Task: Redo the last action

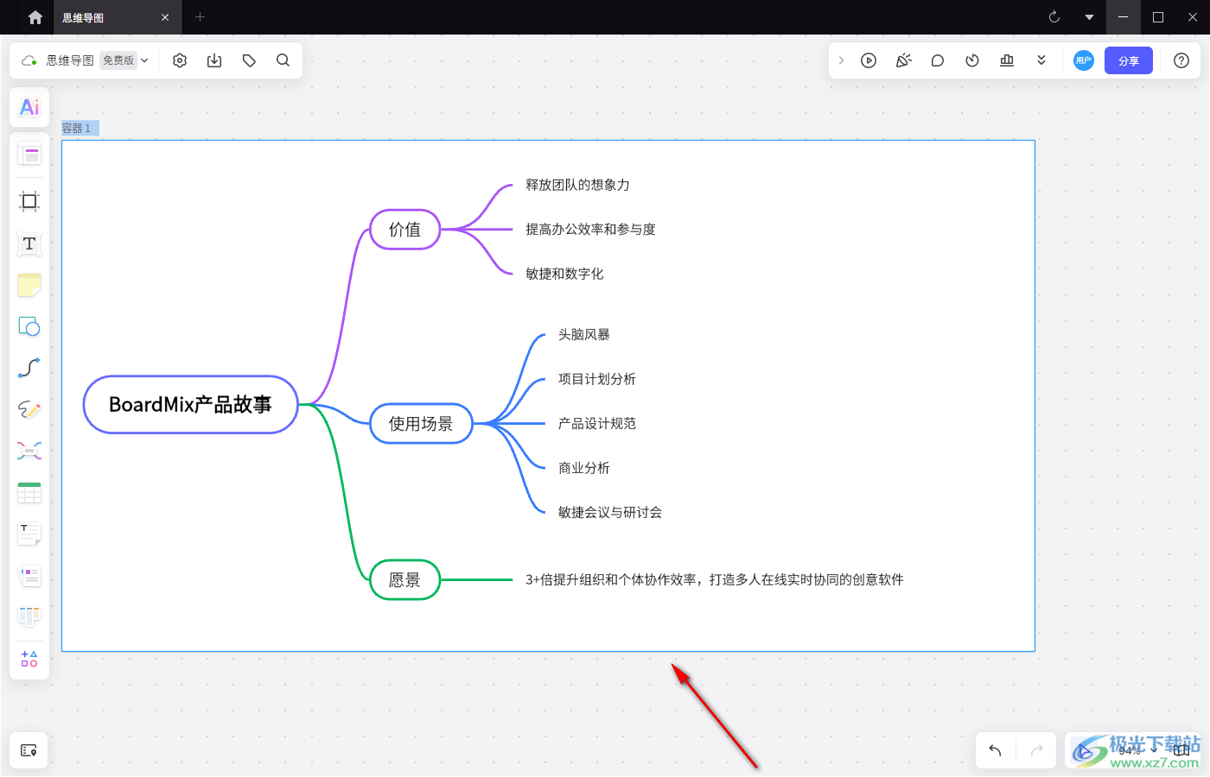Action: click(1037, 750)
